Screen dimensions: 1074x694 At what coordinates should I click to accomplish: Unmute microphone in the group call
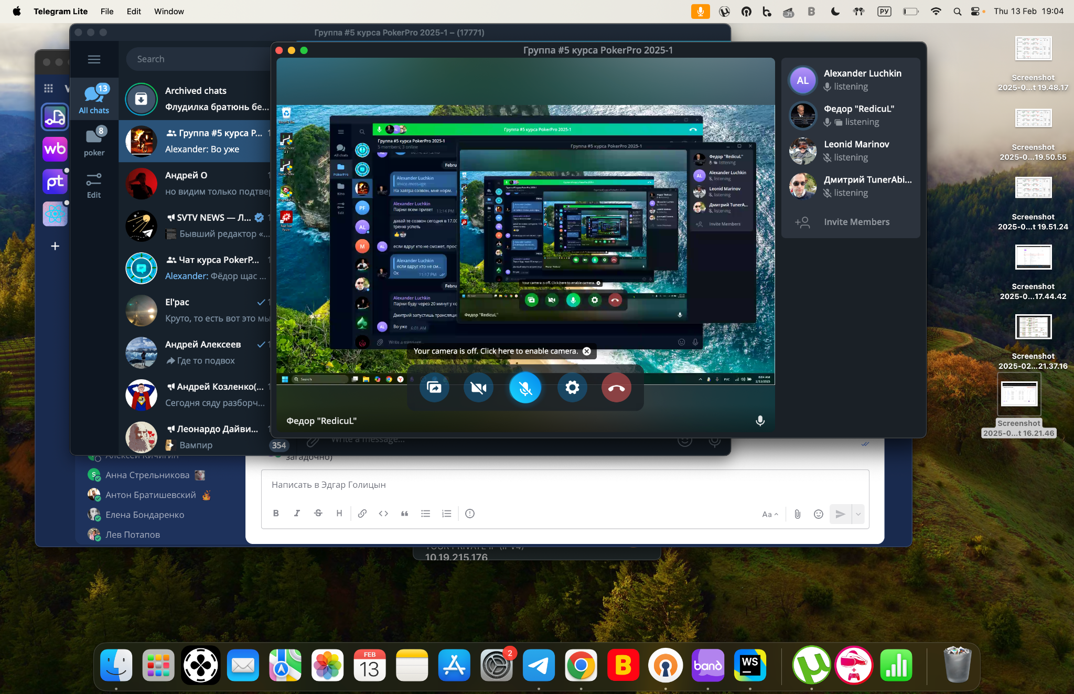pos(525,388)
